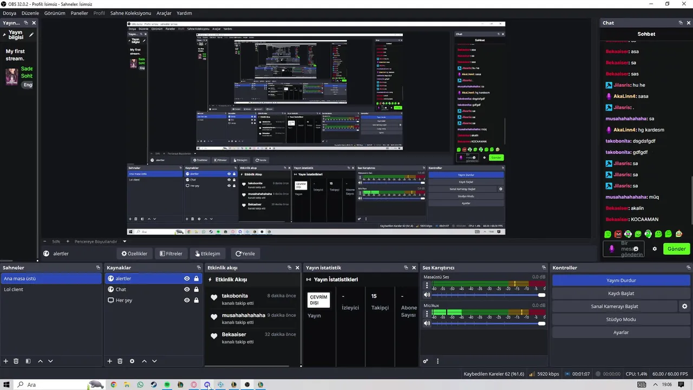This screenshot has height=390, width=693.
Task: Unlock the Chat source lock icon
Action: tap(196, 289)
